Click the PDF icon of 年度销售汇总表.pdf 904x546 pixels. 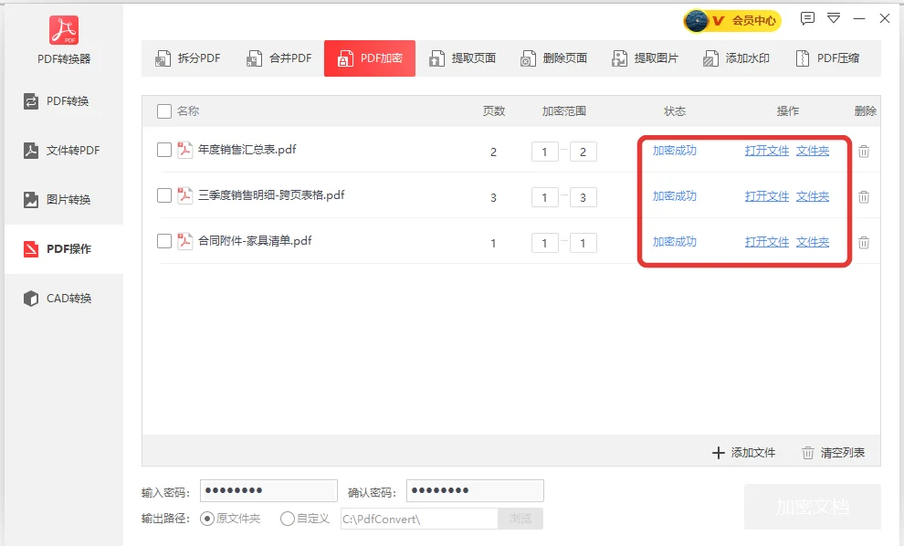pyautogui.click(x=184, y=150)
